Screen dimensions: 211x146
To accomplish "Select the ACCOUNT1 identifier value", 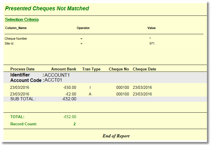I will 57,75.
